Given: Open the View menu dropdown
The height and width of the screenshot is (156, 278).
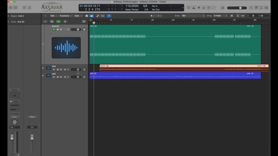Looking at the screenshot, I should tap(78, 16).
